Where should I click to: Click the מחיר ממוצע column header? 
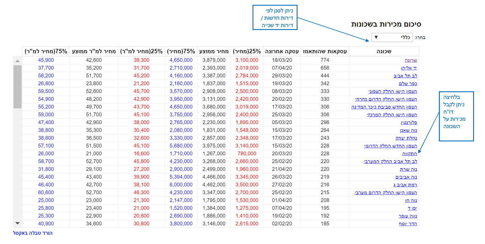coord(214,51)
